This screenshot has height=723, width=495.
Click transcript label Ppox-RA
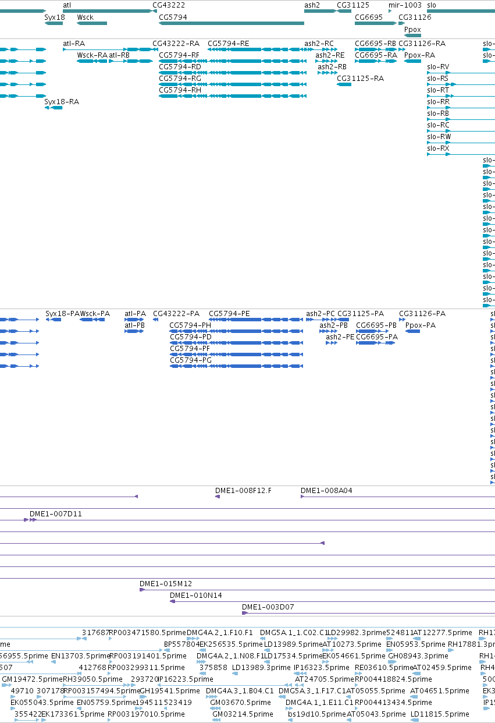[x=419, y=55]
